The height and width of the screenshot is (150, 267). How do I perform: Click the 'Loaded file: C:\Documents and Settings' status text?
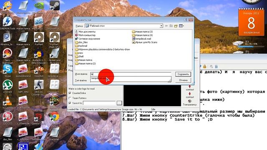click(94, 110)
